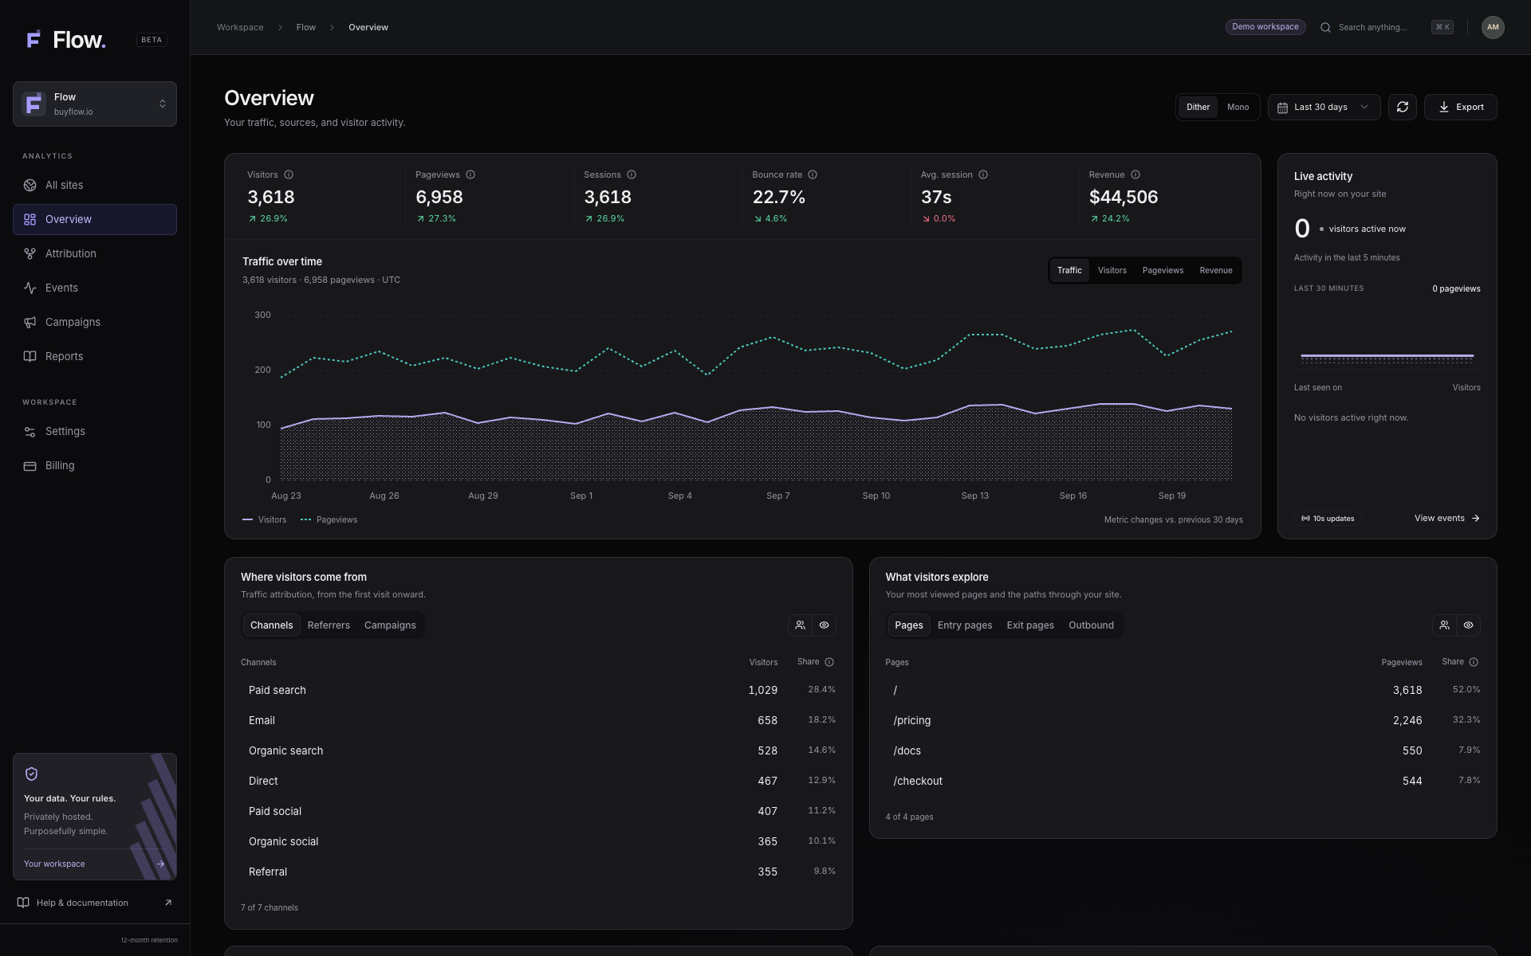
Task: Click the Demo workspace badge
Action: point(1265,27)
